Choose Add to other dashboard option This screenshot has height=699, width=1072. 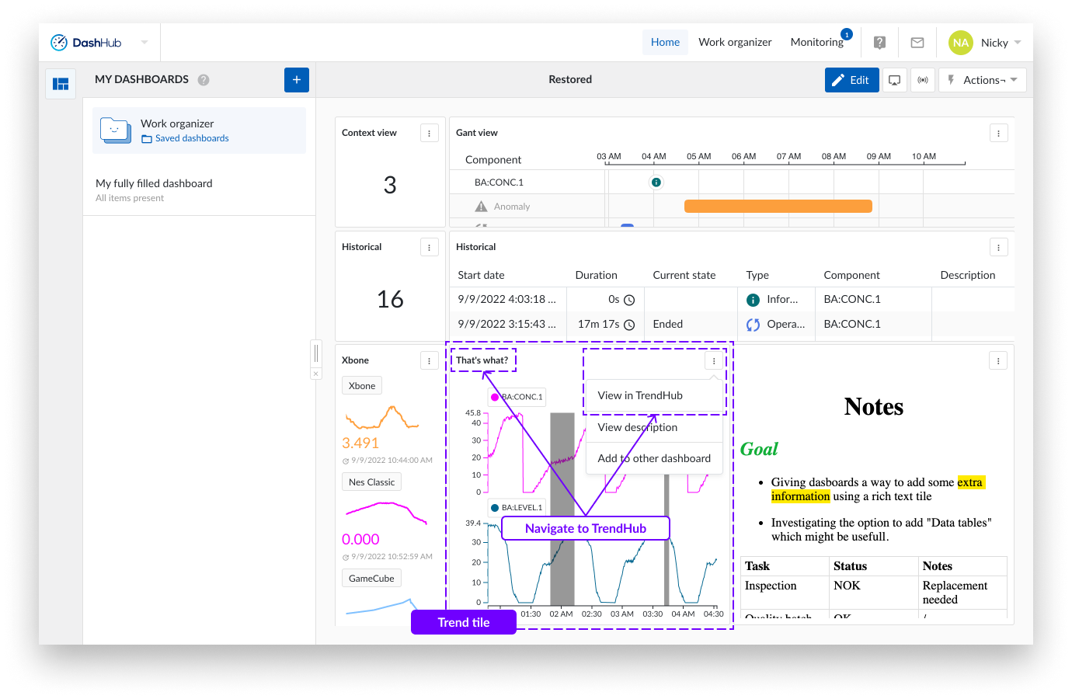pos(654,458)
